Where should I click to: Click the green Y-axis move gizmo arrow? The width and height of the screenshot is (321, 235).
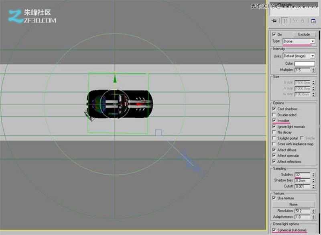coord(115,79)
